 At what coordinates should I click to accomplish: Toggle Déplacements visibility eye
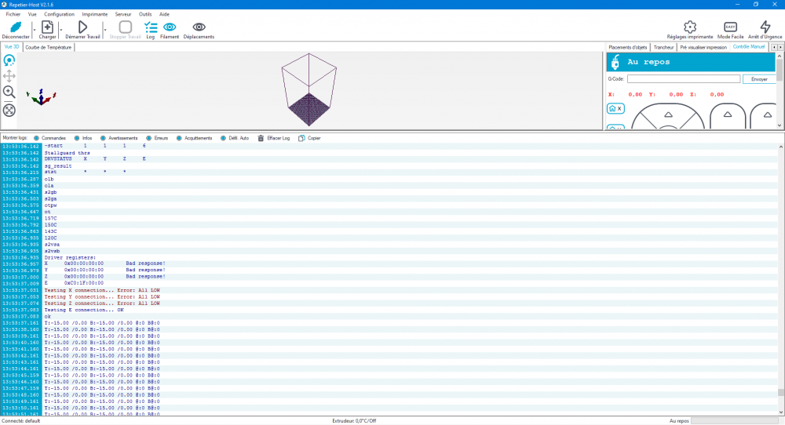199,30
